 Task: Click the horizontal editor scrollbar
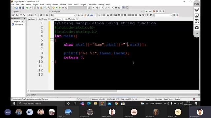pyautogui.click(x=73, y=91)
